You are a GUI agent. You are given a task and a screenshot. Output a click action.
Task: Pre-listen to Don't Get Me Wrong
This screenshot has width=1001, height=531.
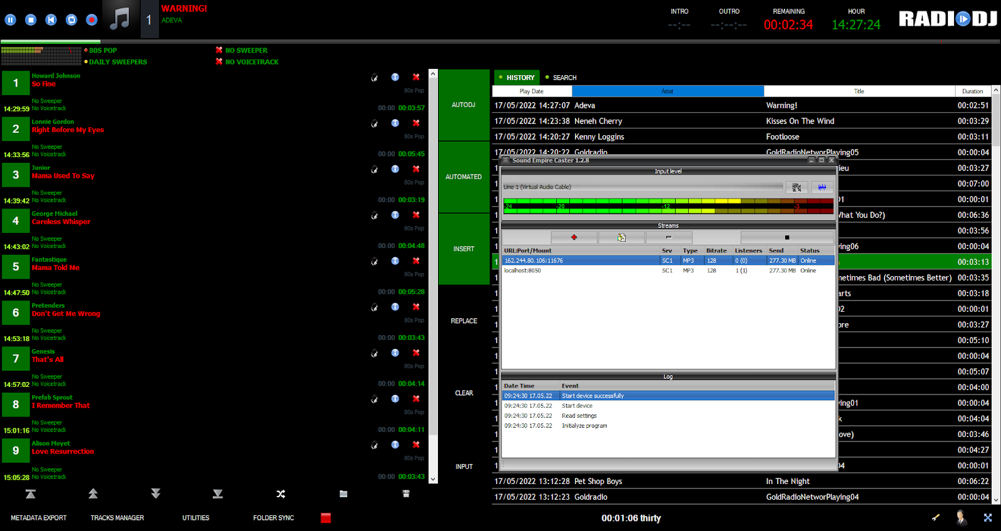374,307
